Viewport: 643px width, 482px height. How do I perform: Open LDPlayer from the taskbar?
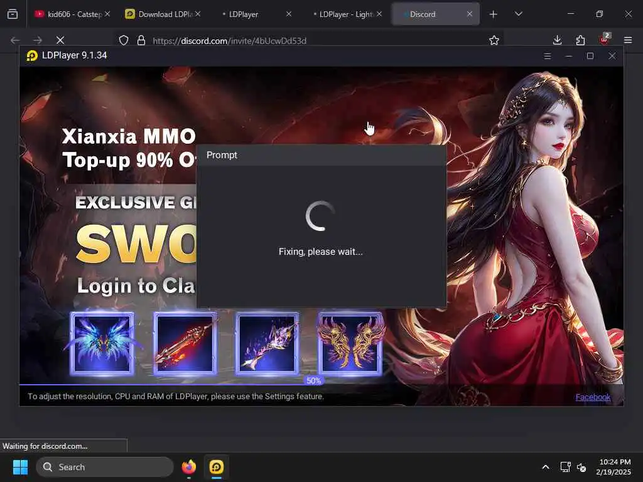217,467
